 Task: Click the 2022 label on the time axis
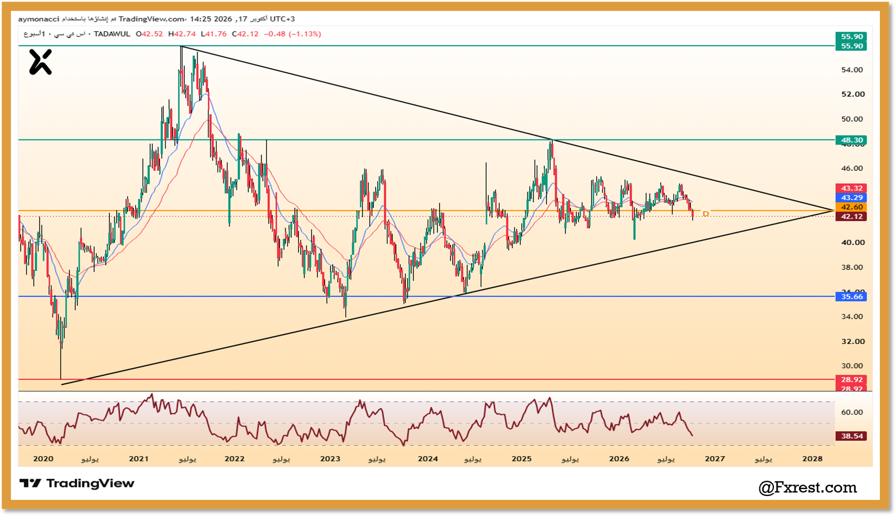(235, 459)
